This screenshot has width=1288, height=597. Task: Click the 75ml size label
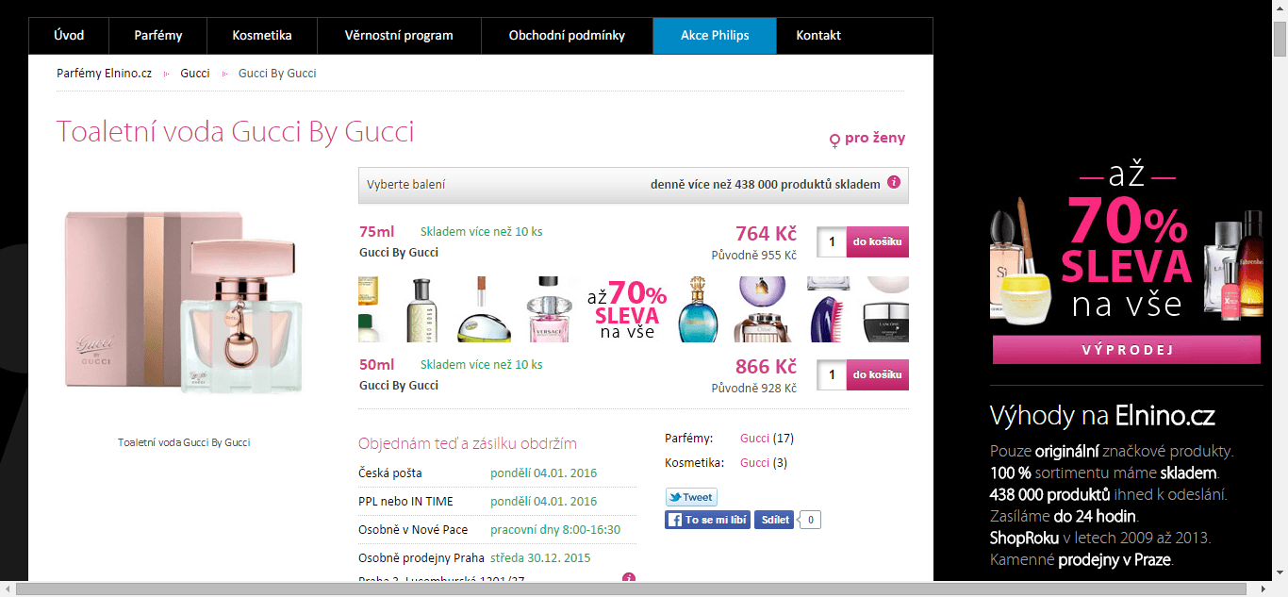pos(376,231)
